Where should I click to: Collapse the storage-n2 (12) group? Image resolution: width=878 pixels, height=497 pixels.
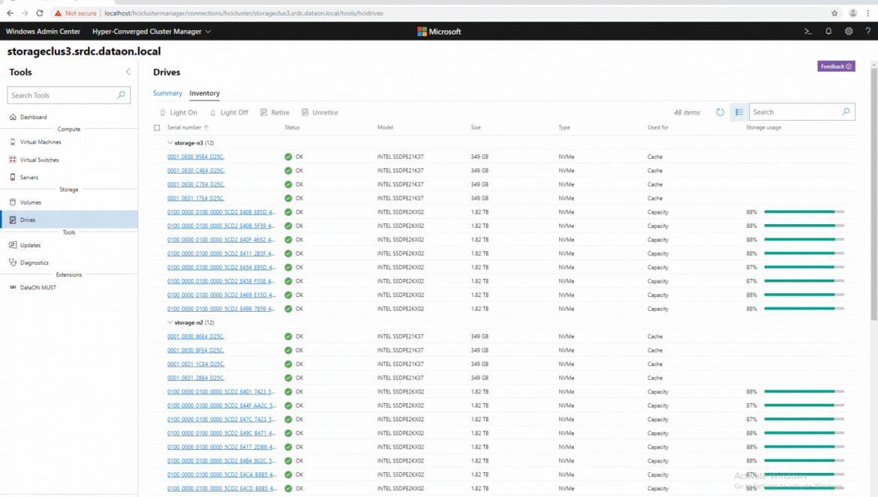(x=170, y=322)
